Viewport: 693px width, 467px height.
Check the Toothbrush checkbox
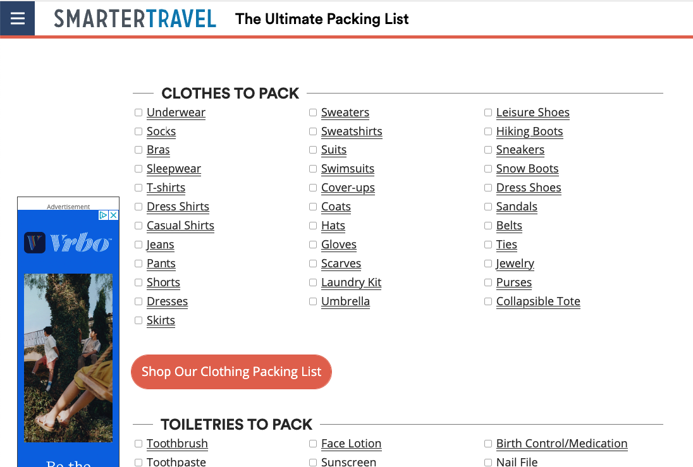point(138,444)
